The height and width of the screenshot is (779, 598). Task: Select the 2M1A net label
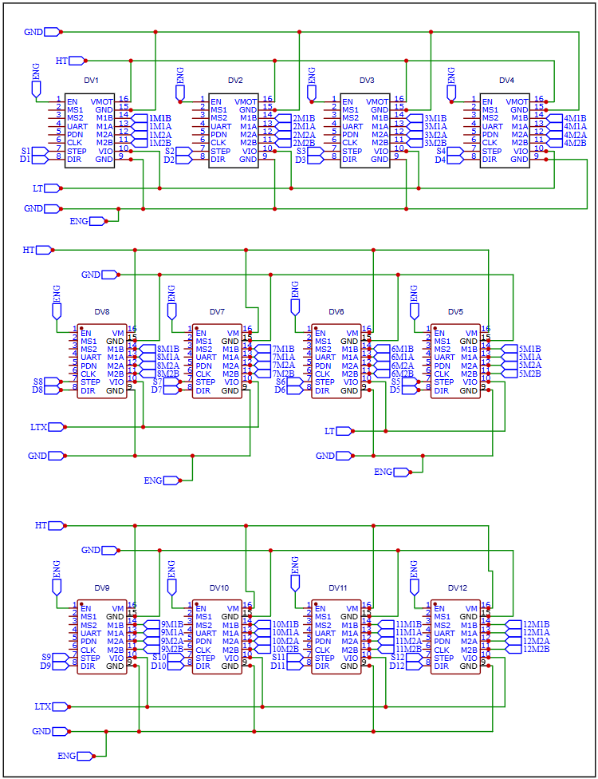pos(305,127)
